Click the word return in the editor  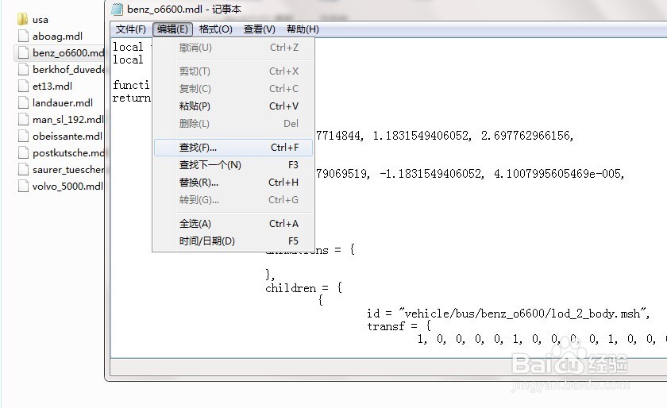coord(132,98)
